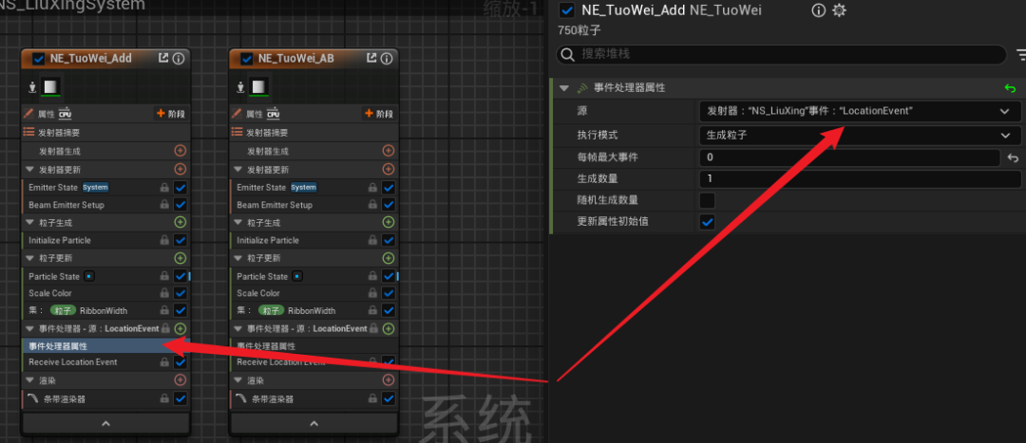Add renderer to 渲染 in NE_TuoWei_AB

tap(388, 379)
